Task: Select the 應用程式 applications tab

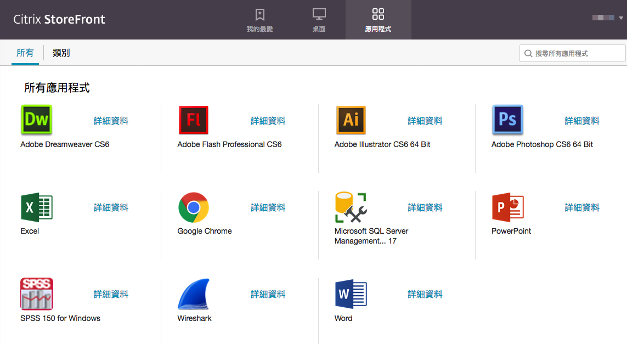Action: (378, 20)
